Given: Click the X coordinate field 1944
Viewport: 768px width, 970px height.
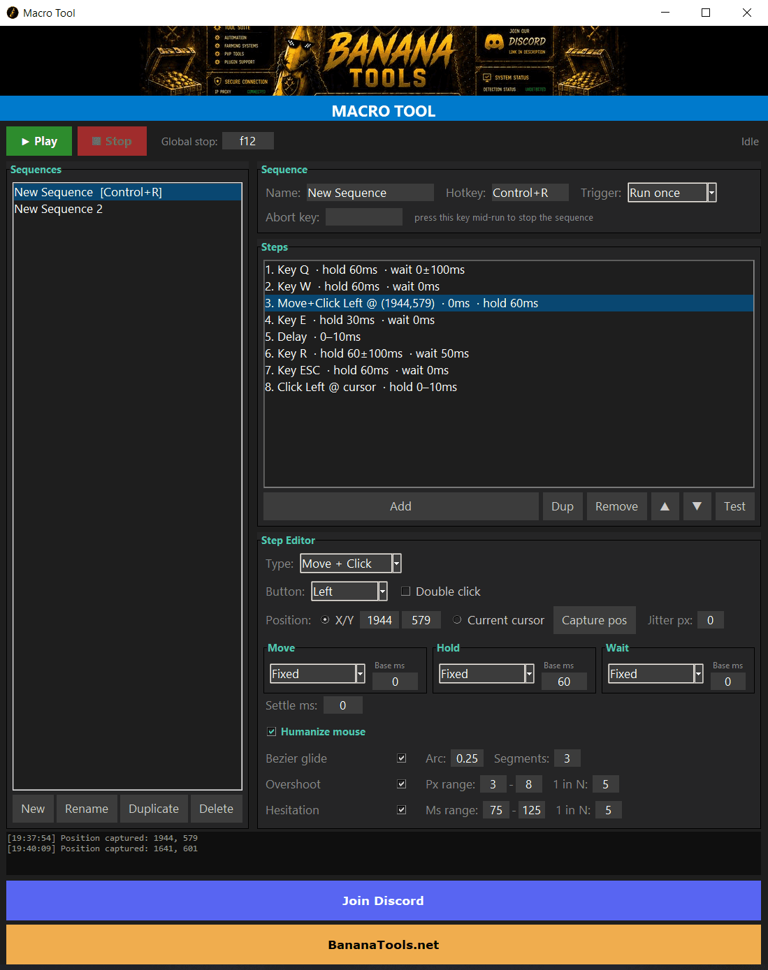Looking at the screenshot, I should (x=379, y=620).
